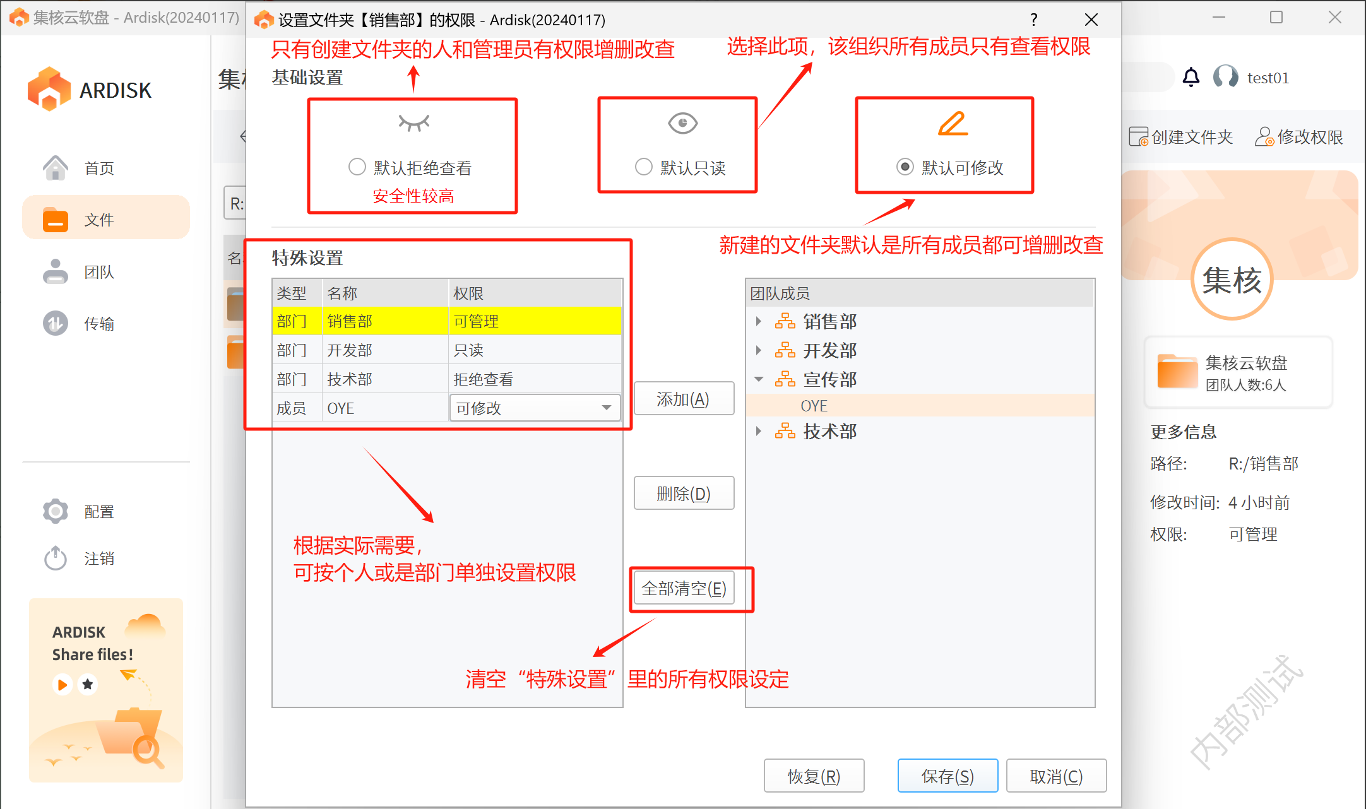Select 默认拒绝查看 radio button
Image resolution: width=1366 pixels, height=809 pixels.
[x=357, y=167]
